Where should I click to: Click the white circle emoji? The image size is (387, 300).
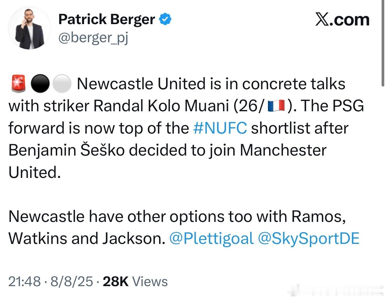point(62,84)
